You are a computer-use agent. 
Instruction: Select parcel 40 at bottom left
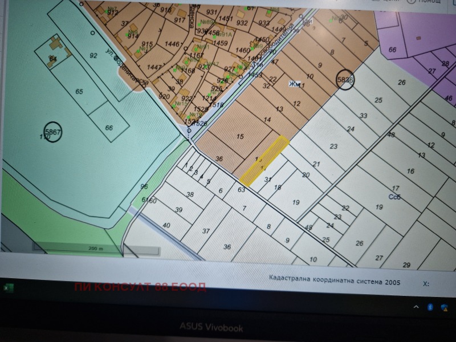(166, 226)
